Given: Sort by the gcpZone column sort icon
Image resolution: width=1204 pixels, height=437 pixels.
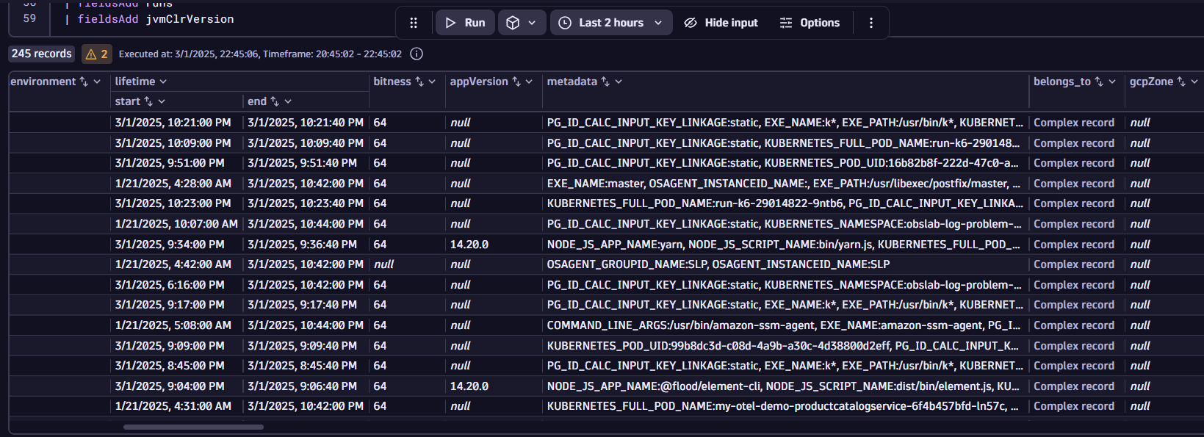Looking at the screenshot, I should coord(1181,82).
